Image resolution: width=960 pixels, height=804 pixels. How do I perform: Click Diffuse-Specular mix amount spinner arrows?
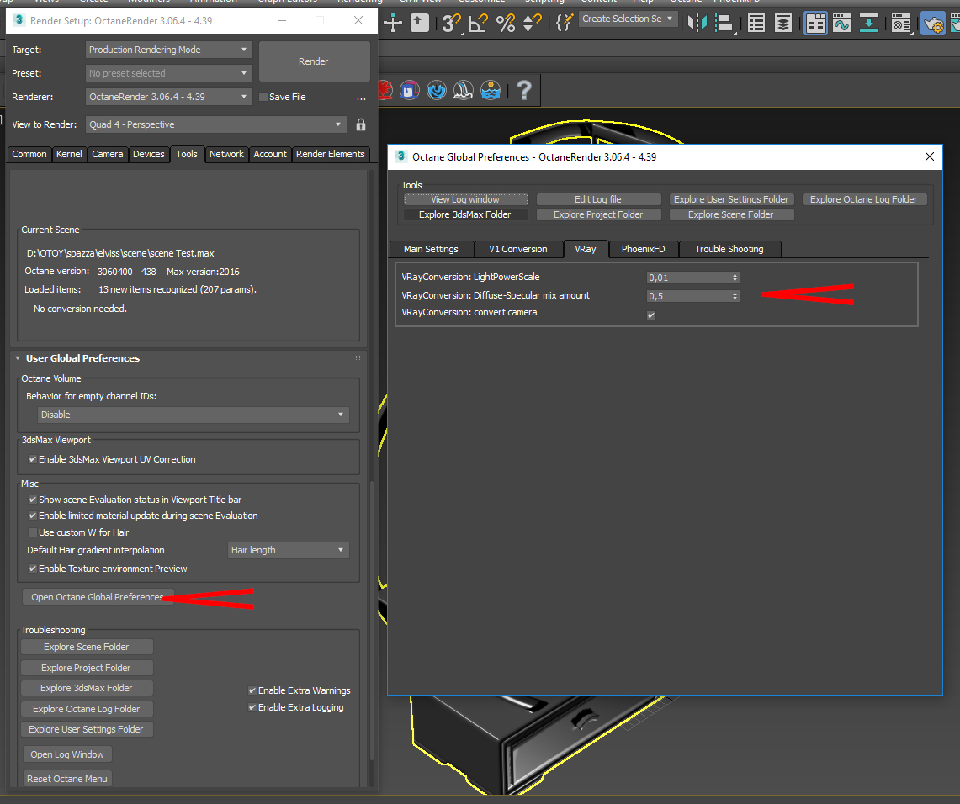(735, 295)
